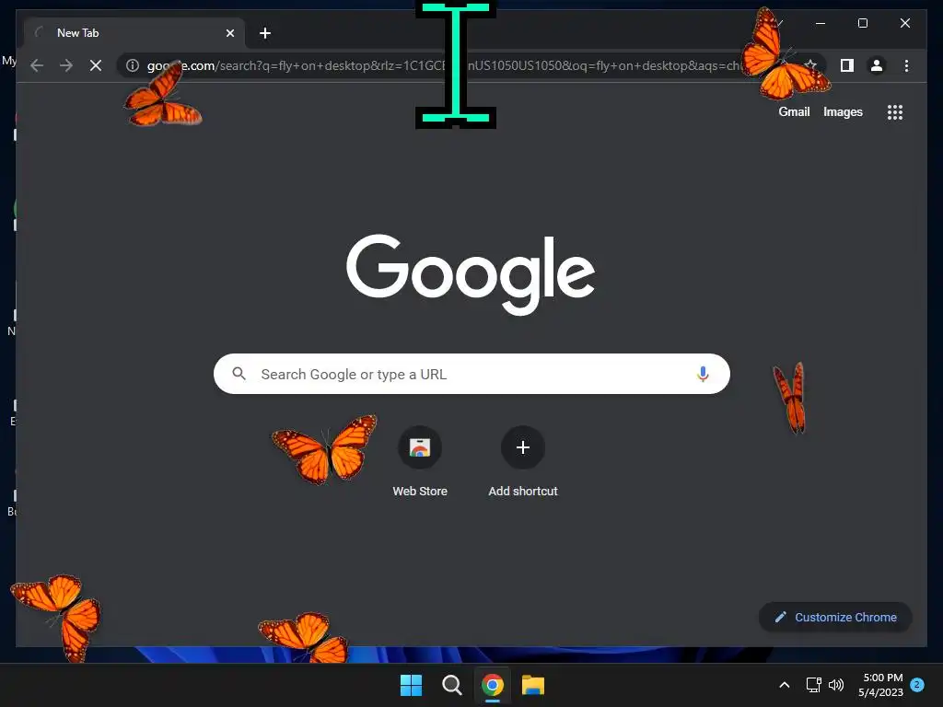Go back to previous page

click(37, 65)
